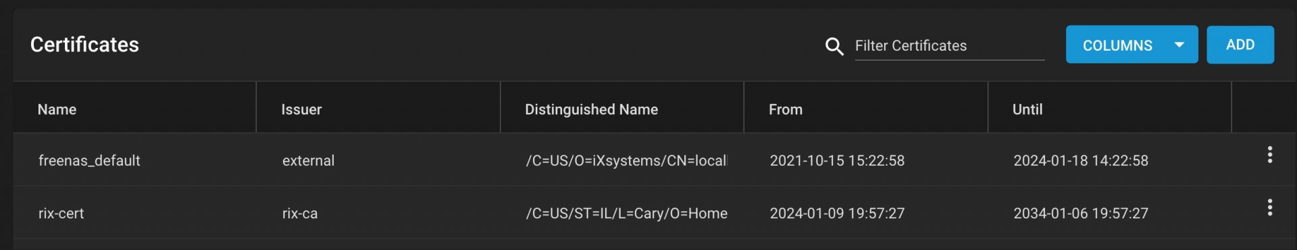Sort by Distinguished Name column header
The image size is (1297, 250).
[591, 109]
